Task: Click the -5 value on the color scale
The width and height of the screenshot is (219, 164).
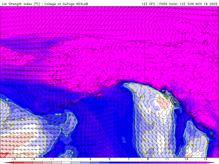Action: [13, 159]
